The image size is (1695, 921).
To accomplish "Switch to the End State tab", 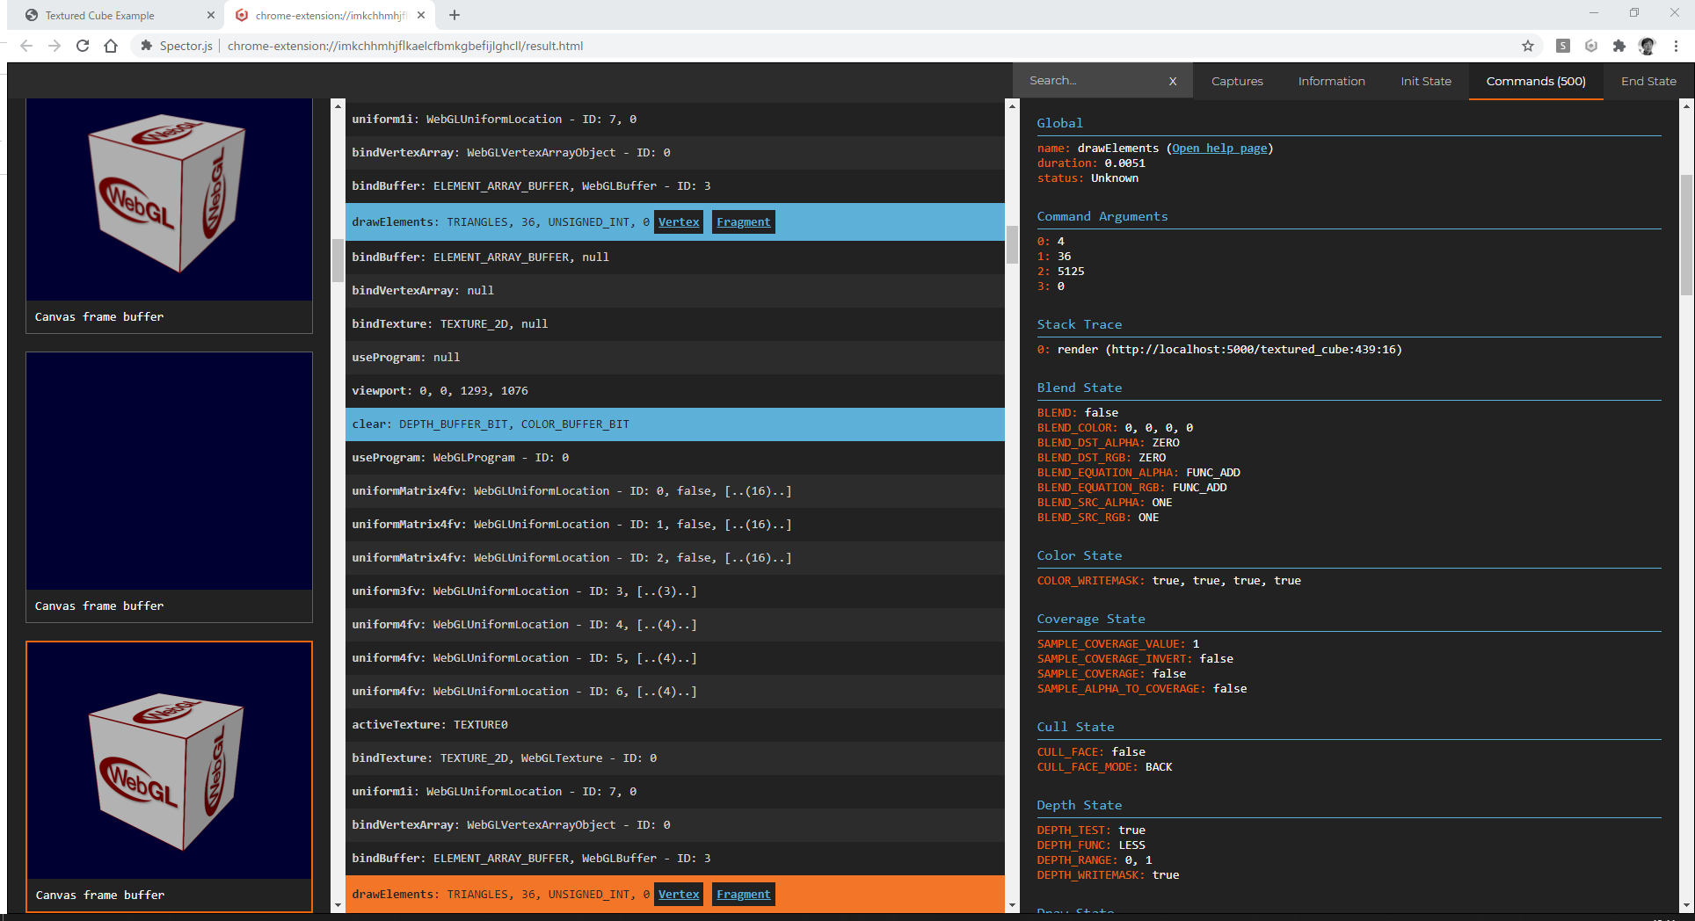I will pyautogui.click(x=1648, y=81).
